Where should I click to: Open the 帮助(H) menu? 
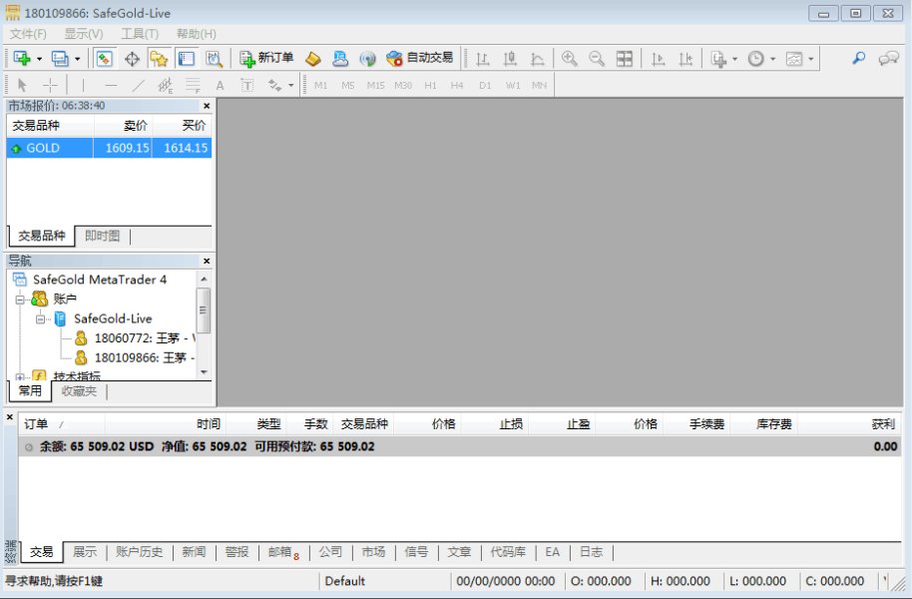(x=197, y=34)
